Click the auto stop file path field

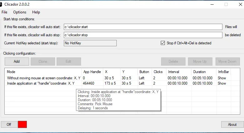point(143,35)
